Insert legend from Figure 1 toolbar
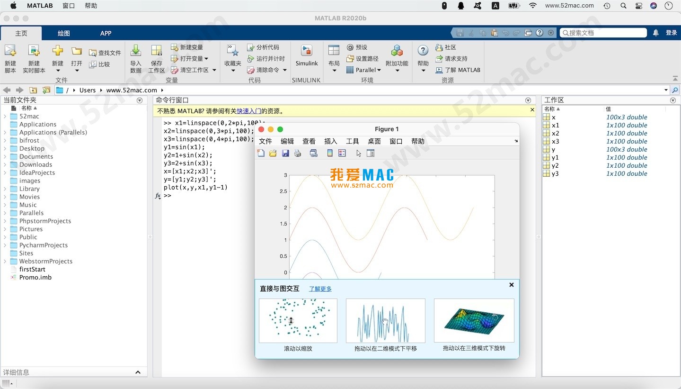 342,153
